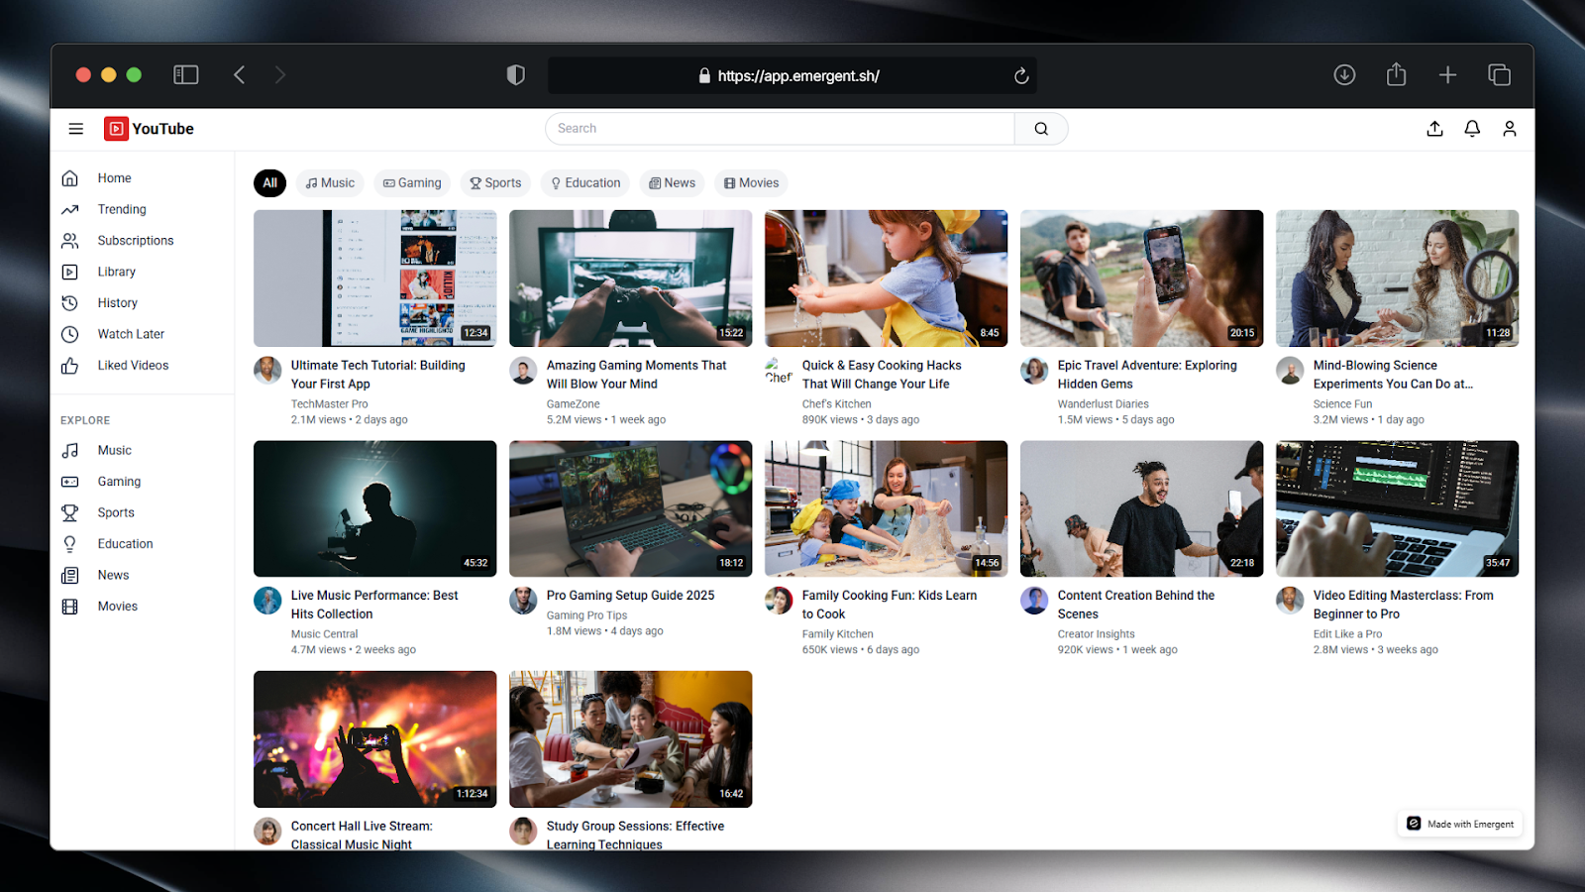
Task: Open the user account icon
Action: [x=1509, y=129]
